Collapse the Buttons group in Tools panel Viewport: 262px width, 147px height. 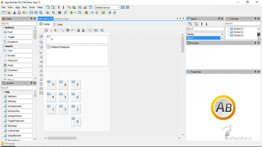[3, 28]
